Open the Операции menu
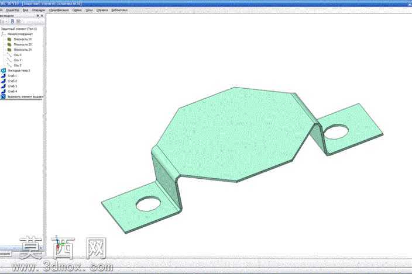 [x=39, y=11]
